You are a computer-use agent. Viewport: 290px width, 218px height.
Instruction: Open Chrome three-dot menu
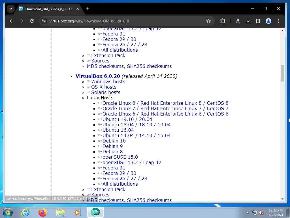point(279,21)
